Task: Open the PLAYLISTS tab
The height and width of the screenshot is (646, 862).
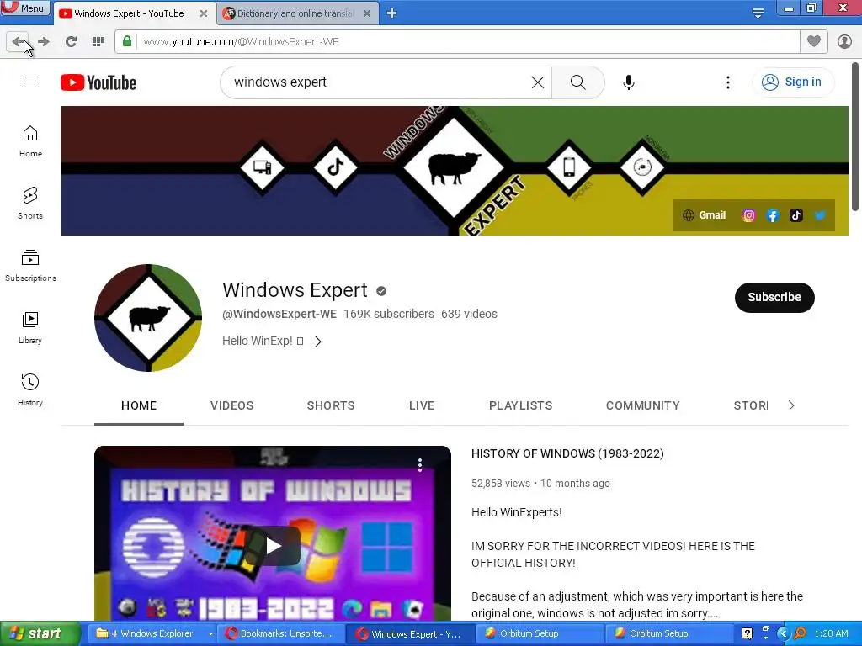Action: point(520,406)
